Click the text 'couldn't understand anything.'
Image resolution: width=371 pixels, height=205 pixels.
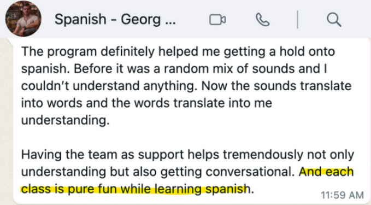pyautogui.click(x=109, y=86)
